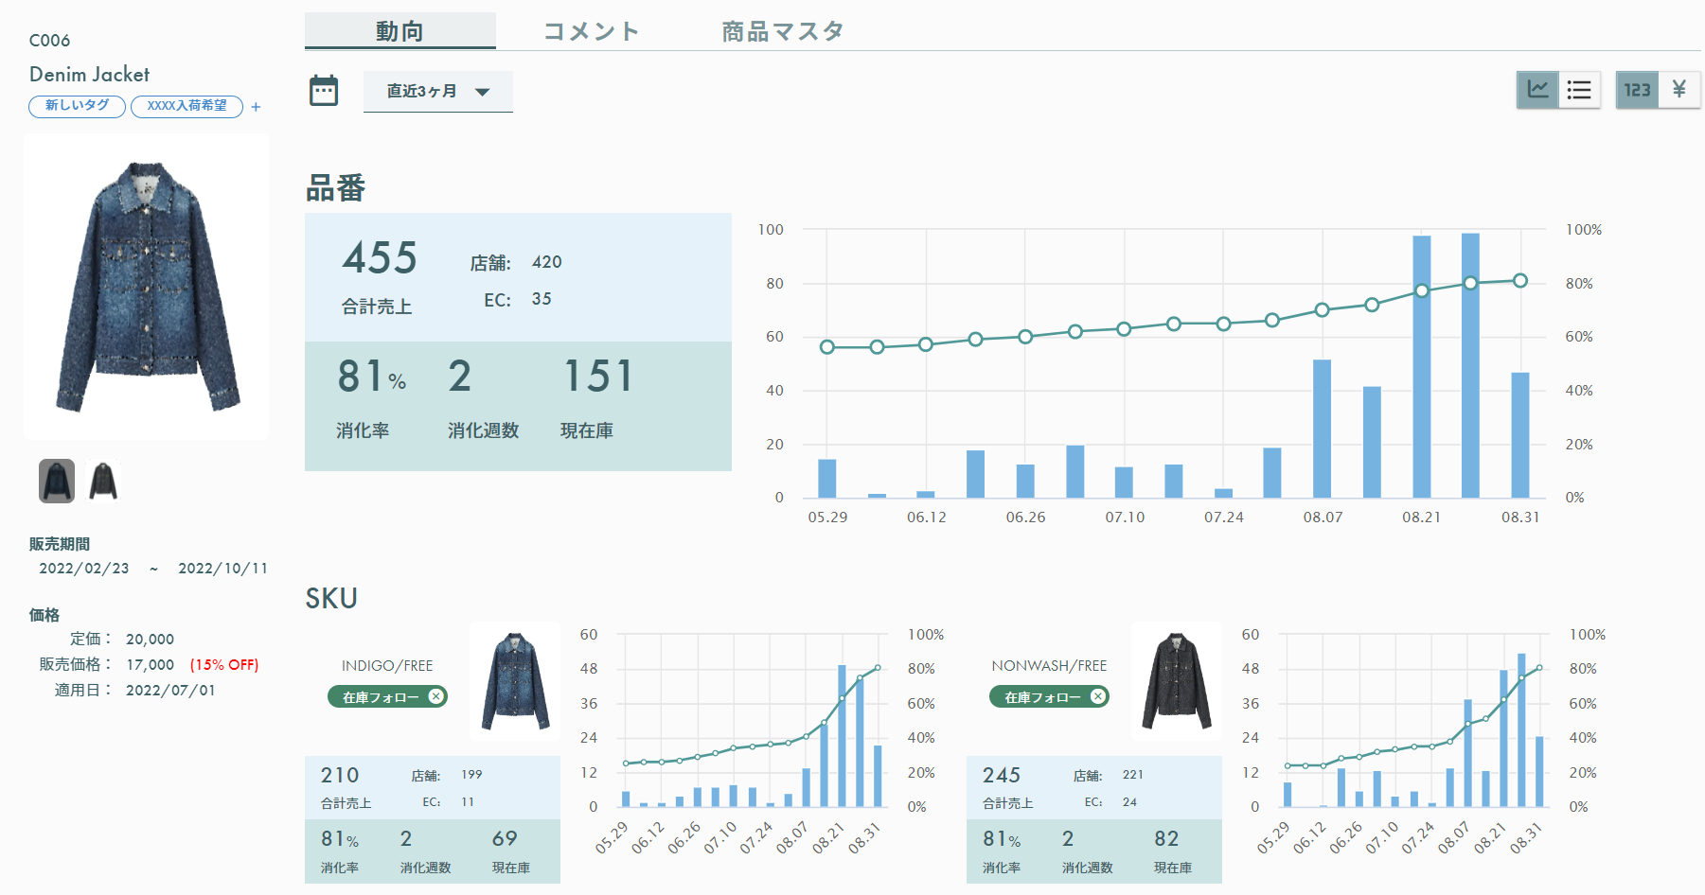The width and height of the screenshot is (1705, 895).
Task: Click the 新しいタグ tag button
Action: coord(76,106)
